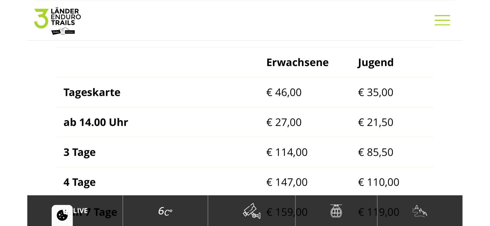Screen dimensions: 490x226
Task: Click the 3 Tage row label
Action: click(x=79, y=152)
